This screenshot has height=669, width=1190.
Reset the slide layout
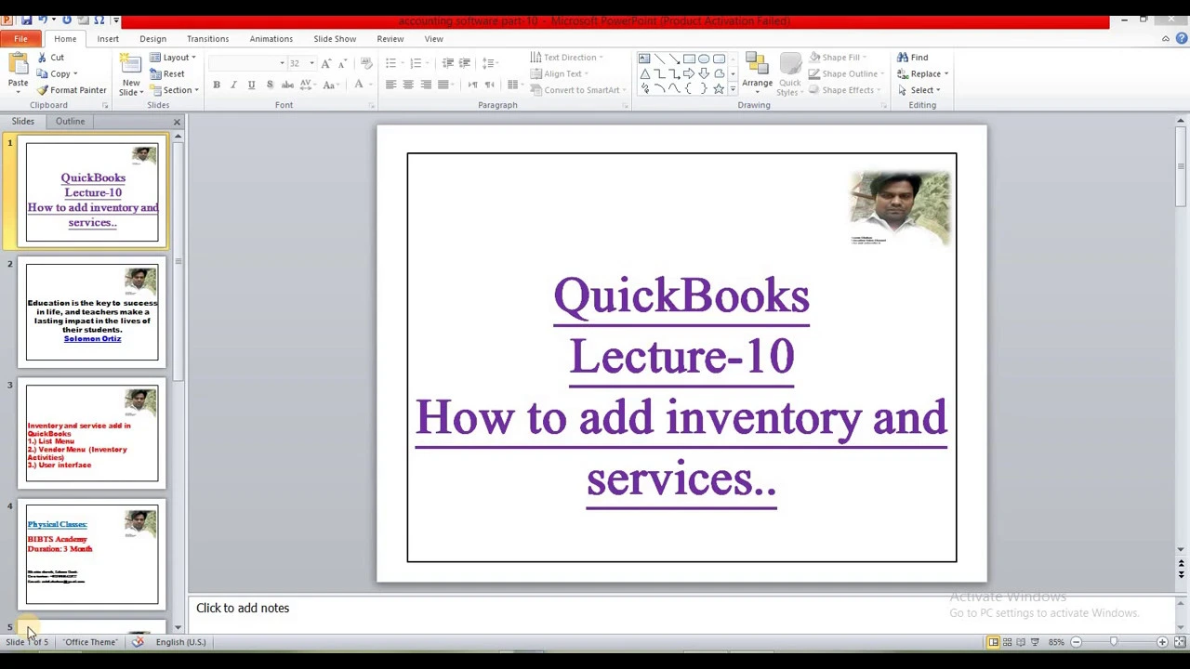click(167, 74)
